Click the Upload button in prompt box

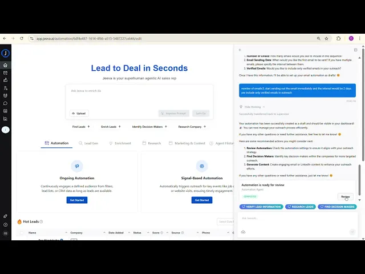[x=79, y=114]
